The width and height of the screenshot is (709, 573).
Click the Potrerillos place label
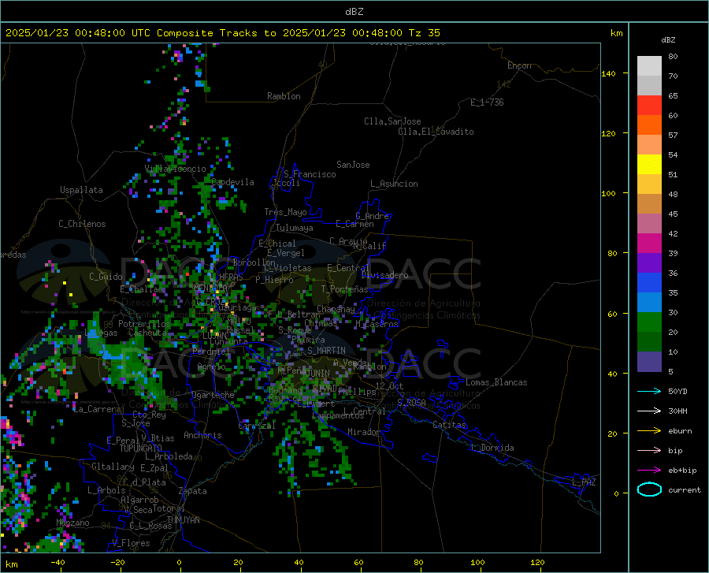[144, 324]
